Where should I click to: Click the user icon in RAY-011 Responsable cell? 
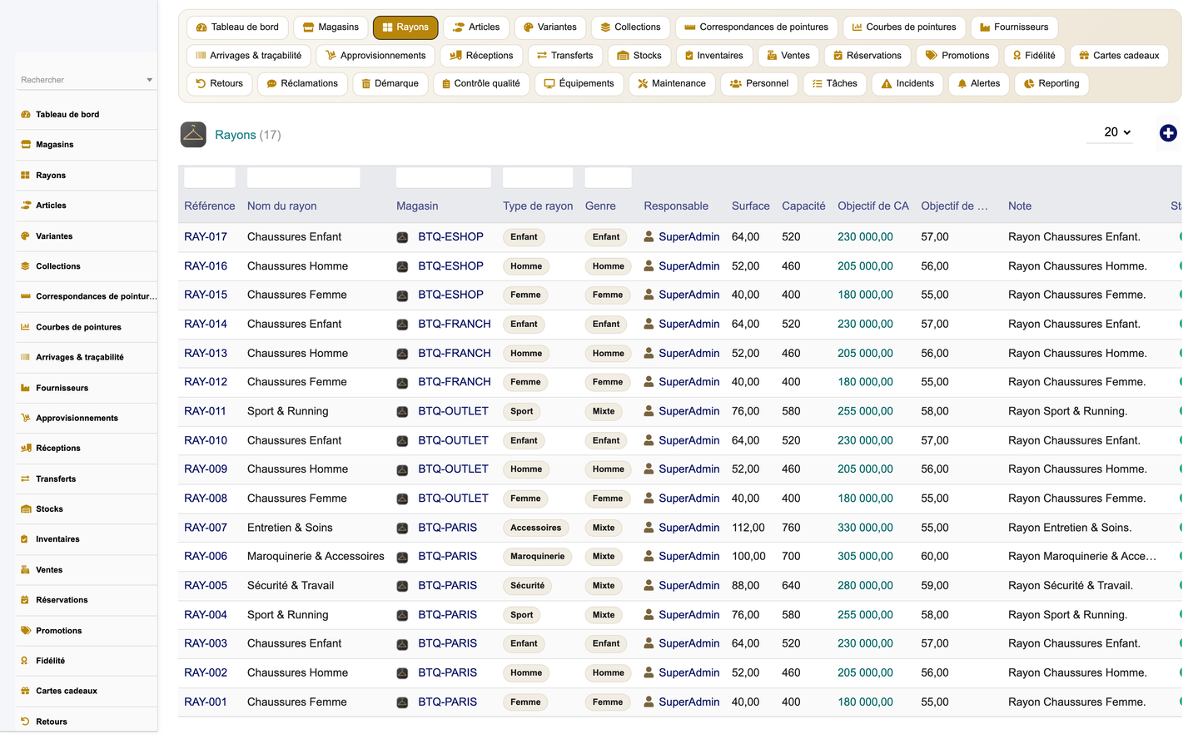pyautogui.click(x=649, y=411)
